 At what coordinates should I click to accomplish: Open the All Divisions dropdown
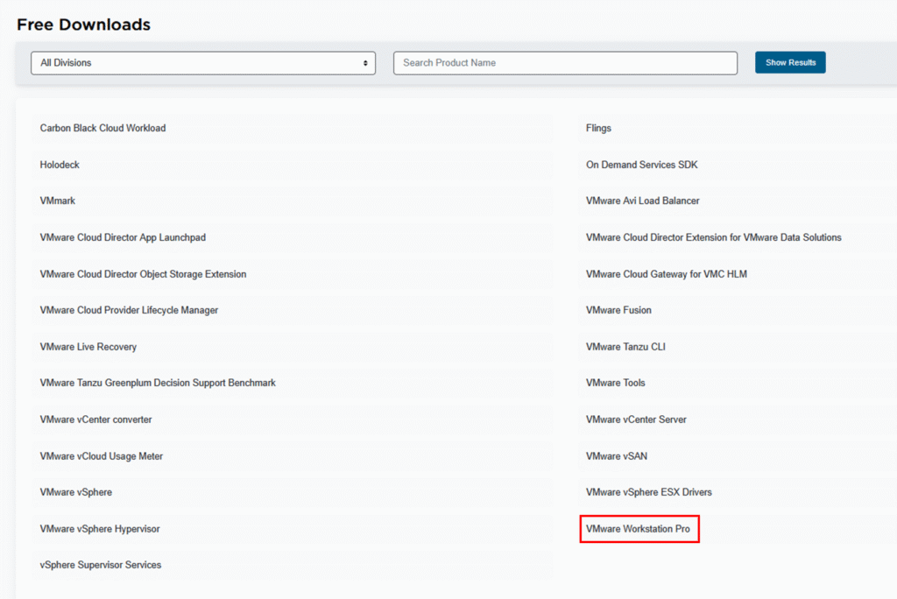202,63
